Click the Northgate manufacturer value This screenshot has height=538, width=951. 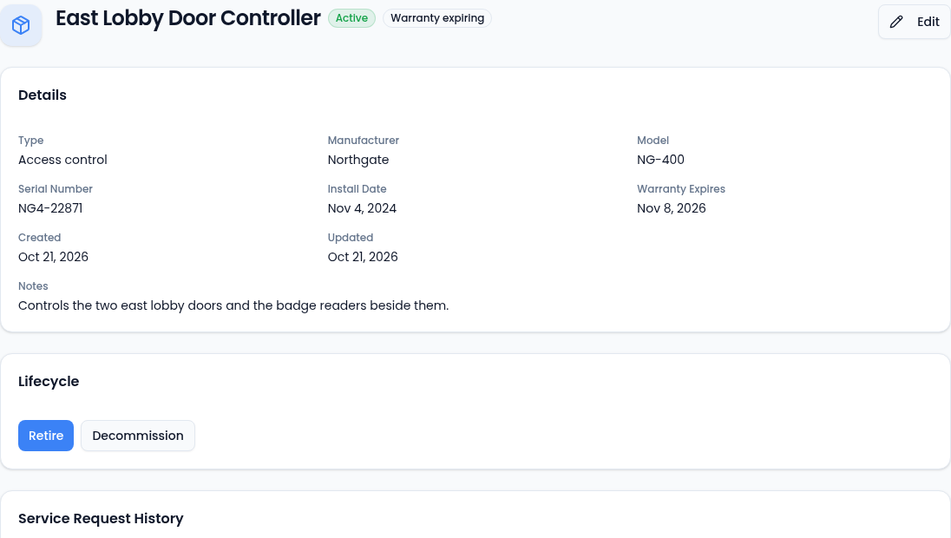tap(358, 160)
